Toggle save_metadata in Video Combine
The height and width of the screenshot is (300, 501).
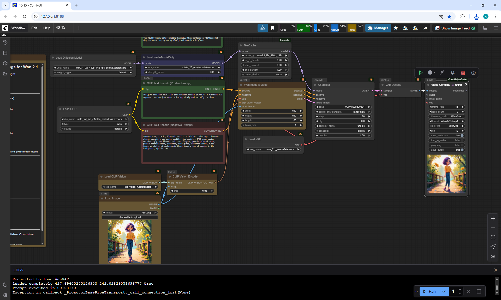click(x=462, y=136)
